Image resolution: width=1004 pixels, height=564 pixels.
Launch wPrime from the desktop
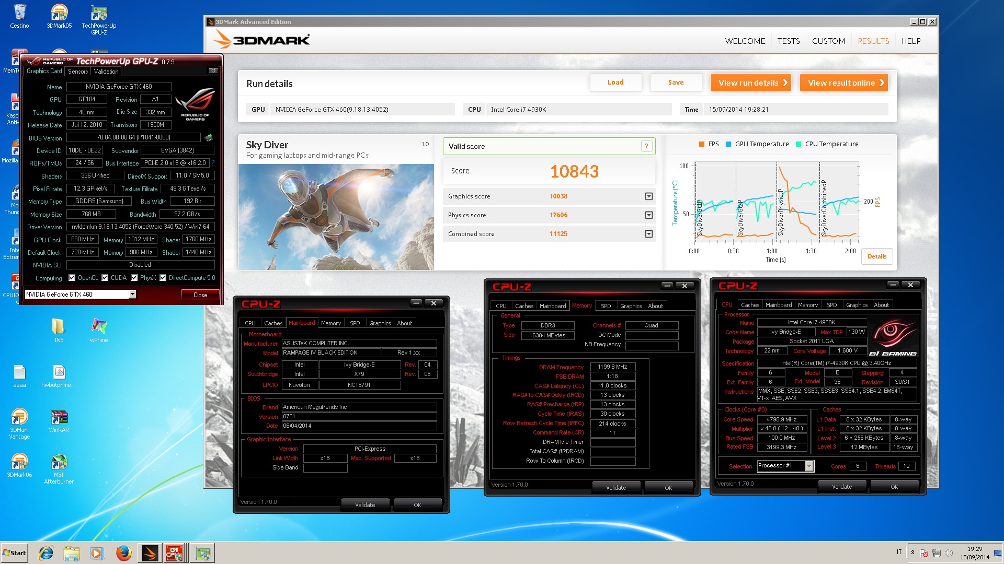[x=99, y=330]
